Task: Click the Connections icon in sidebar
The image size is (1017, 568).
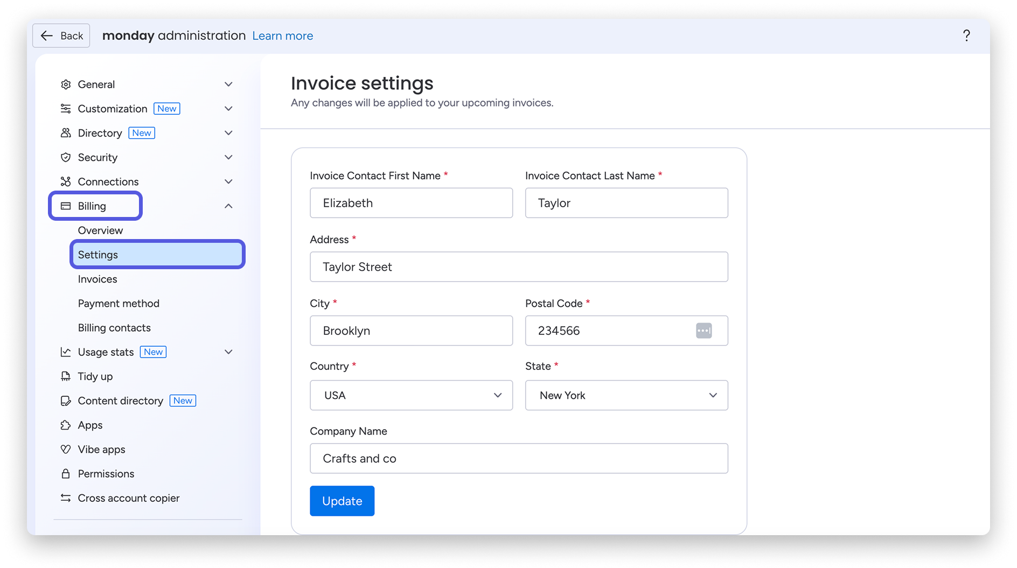Action: [66, 181]
